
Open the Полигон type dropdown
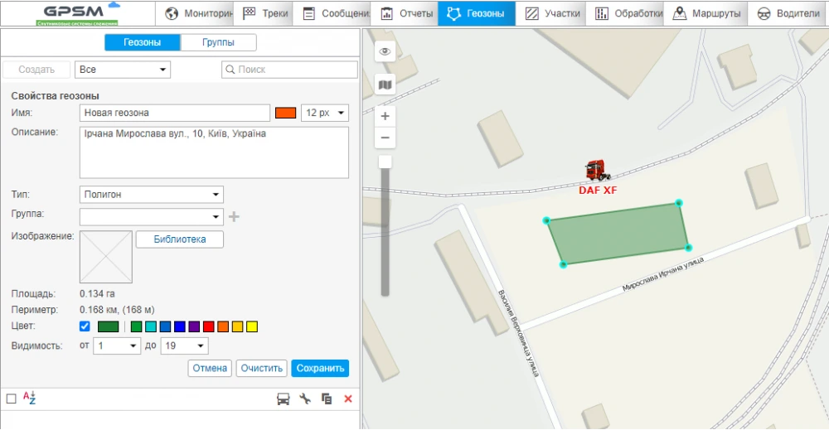[152, 195]
